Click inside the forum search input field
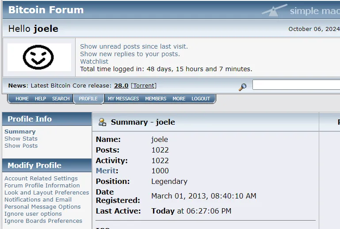 tap(296, 84)
